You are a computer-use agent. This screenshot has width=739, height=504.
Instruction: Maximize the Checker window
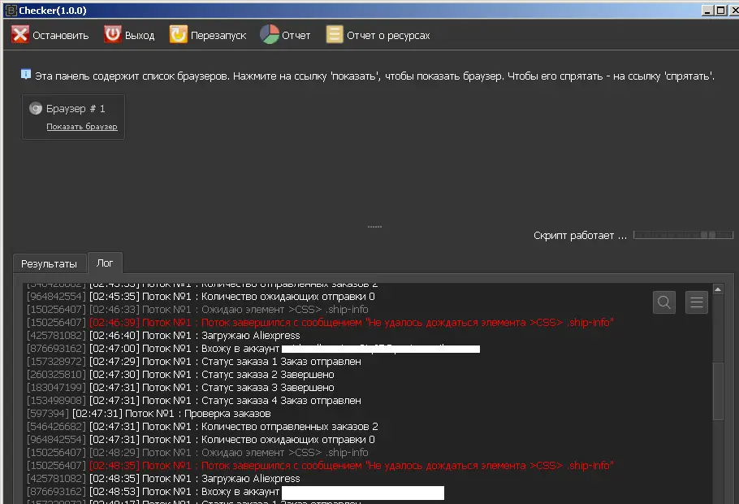720,10
